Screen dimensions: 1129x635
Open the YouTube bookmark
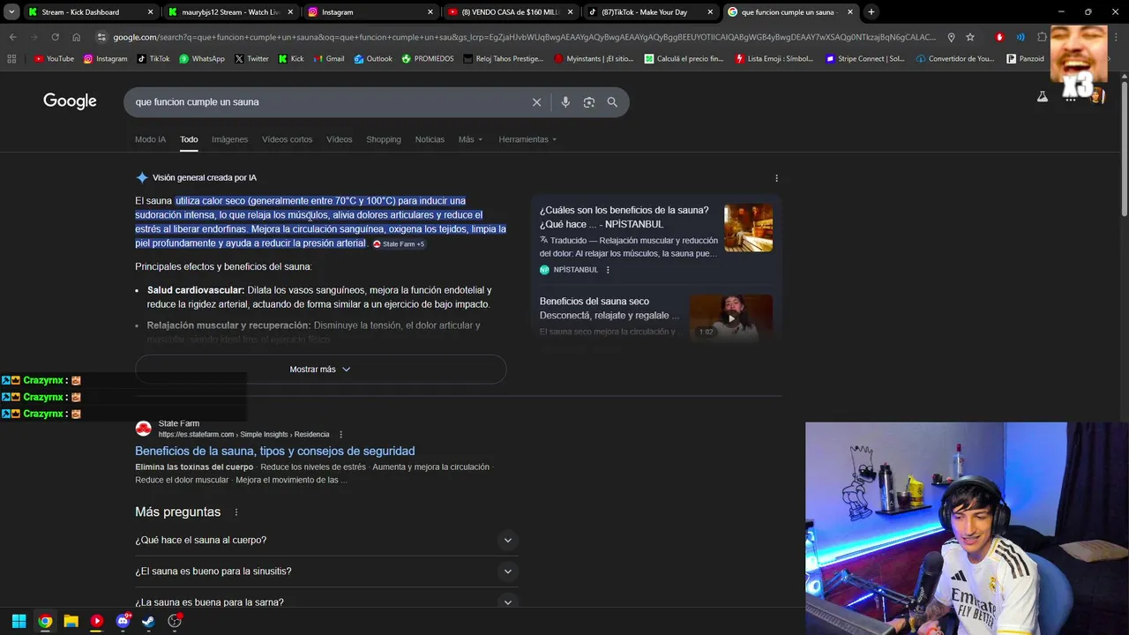pyautogui.click(x=54, y=59)
